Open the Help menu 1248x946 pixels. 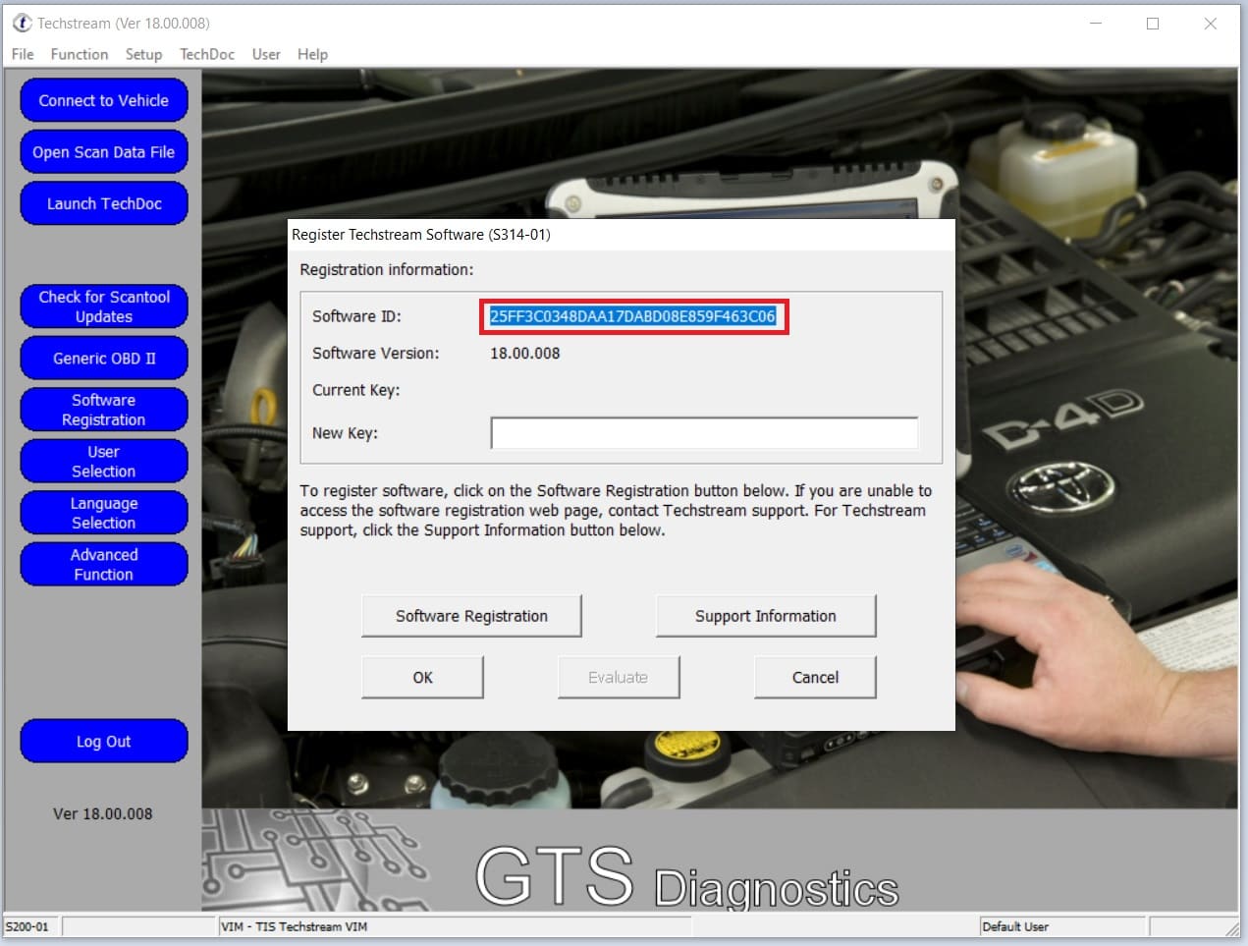(x=312, y=54)
